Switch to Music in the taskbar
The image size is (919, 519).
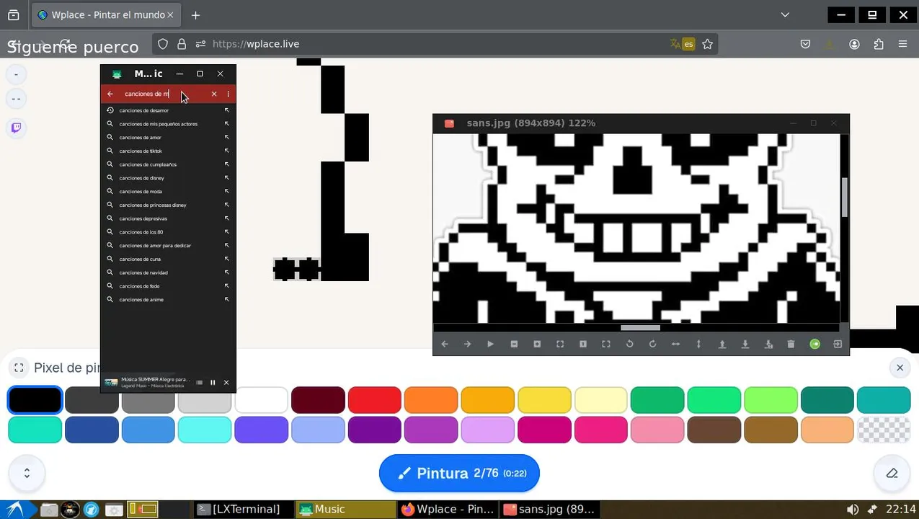346,509
